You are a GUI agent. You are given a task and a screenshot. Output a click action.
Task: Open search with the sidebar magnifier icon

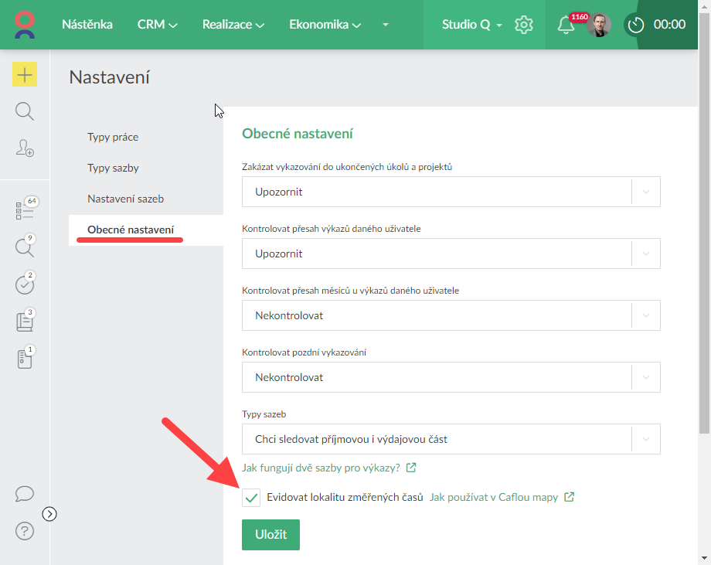point(25,111)
